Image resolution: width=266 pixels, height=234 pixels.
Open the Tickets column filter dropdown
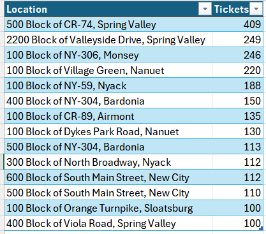click(256, 9)
